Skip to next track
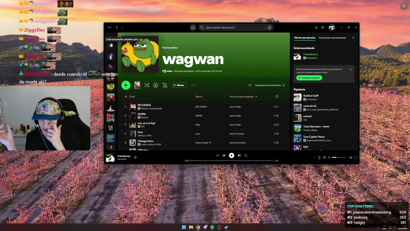The height and width of the screenshot is (231, 410). (x=239, y=156)
